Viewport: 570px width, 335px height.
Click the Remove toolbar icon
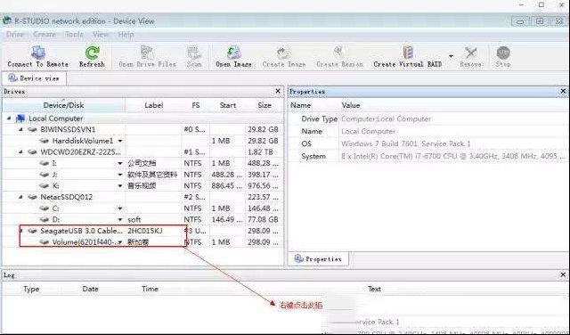click(x=470, y=53)
